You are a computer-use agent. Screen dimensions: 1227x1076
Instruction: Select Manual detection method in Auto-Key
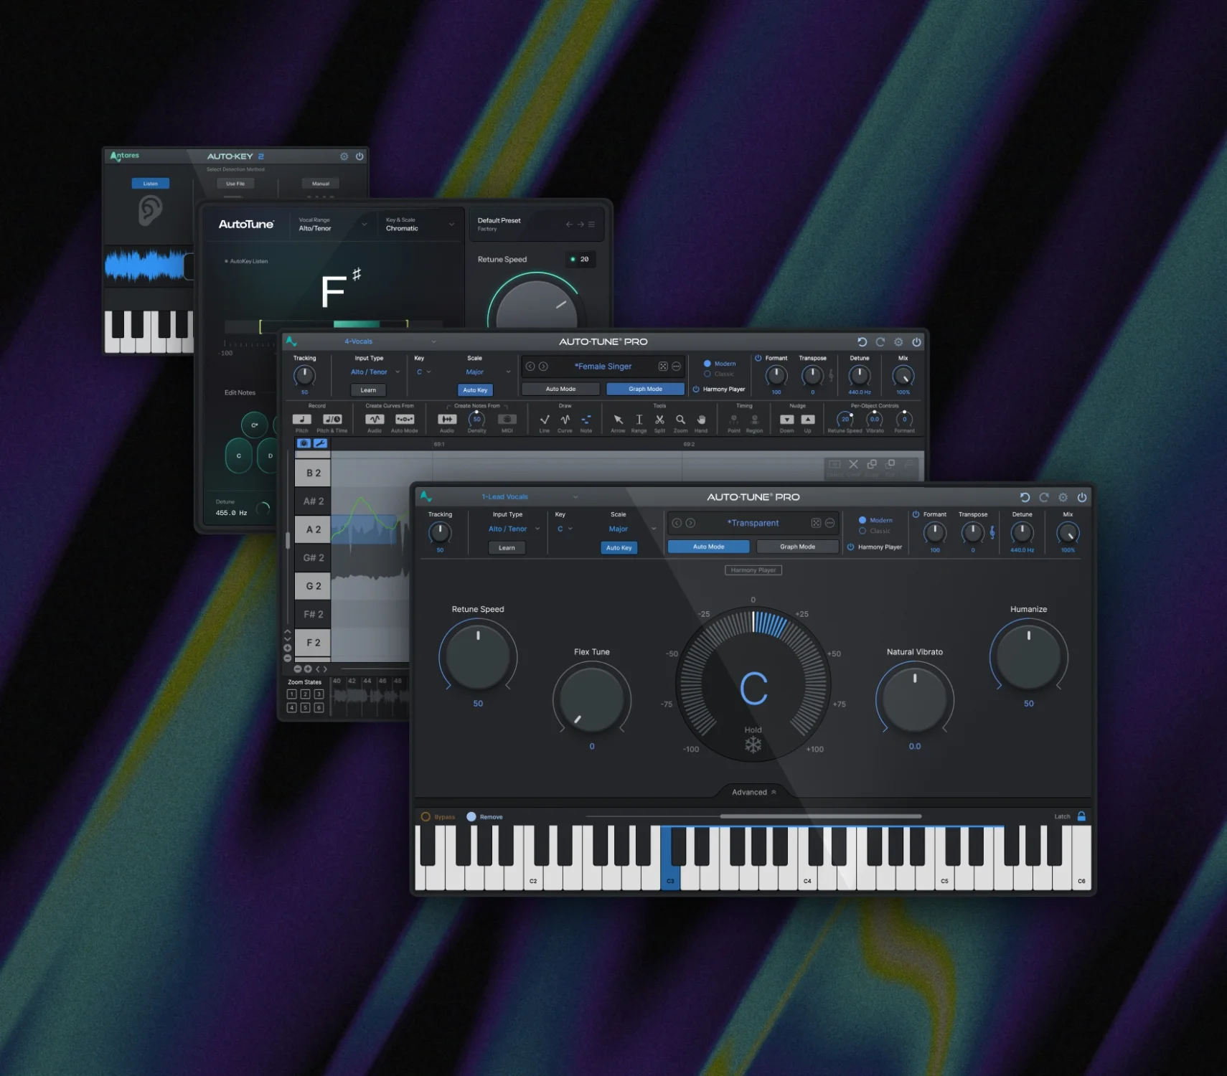(x=320, y=184)
